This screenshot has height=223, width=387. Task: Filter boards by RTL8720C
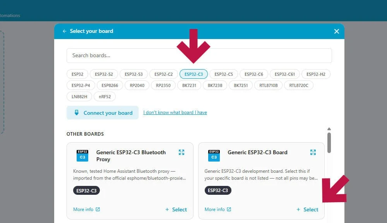[x=299, y=85]
